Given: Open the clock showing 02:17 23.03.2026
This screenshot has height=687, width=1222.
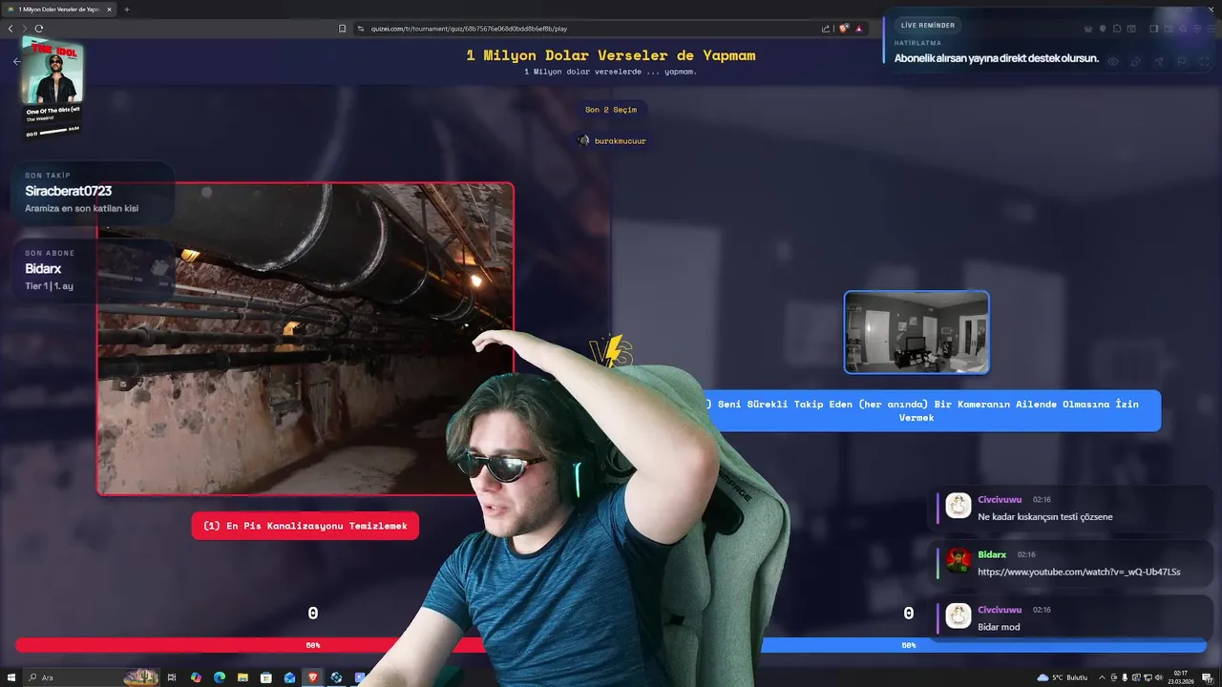Looking at the screenshot, I should click(1181, 677).
